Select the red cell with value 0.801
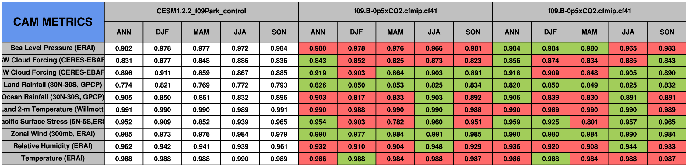The width and height of the screenshot is (688, 167). click(x=589, y=122)
